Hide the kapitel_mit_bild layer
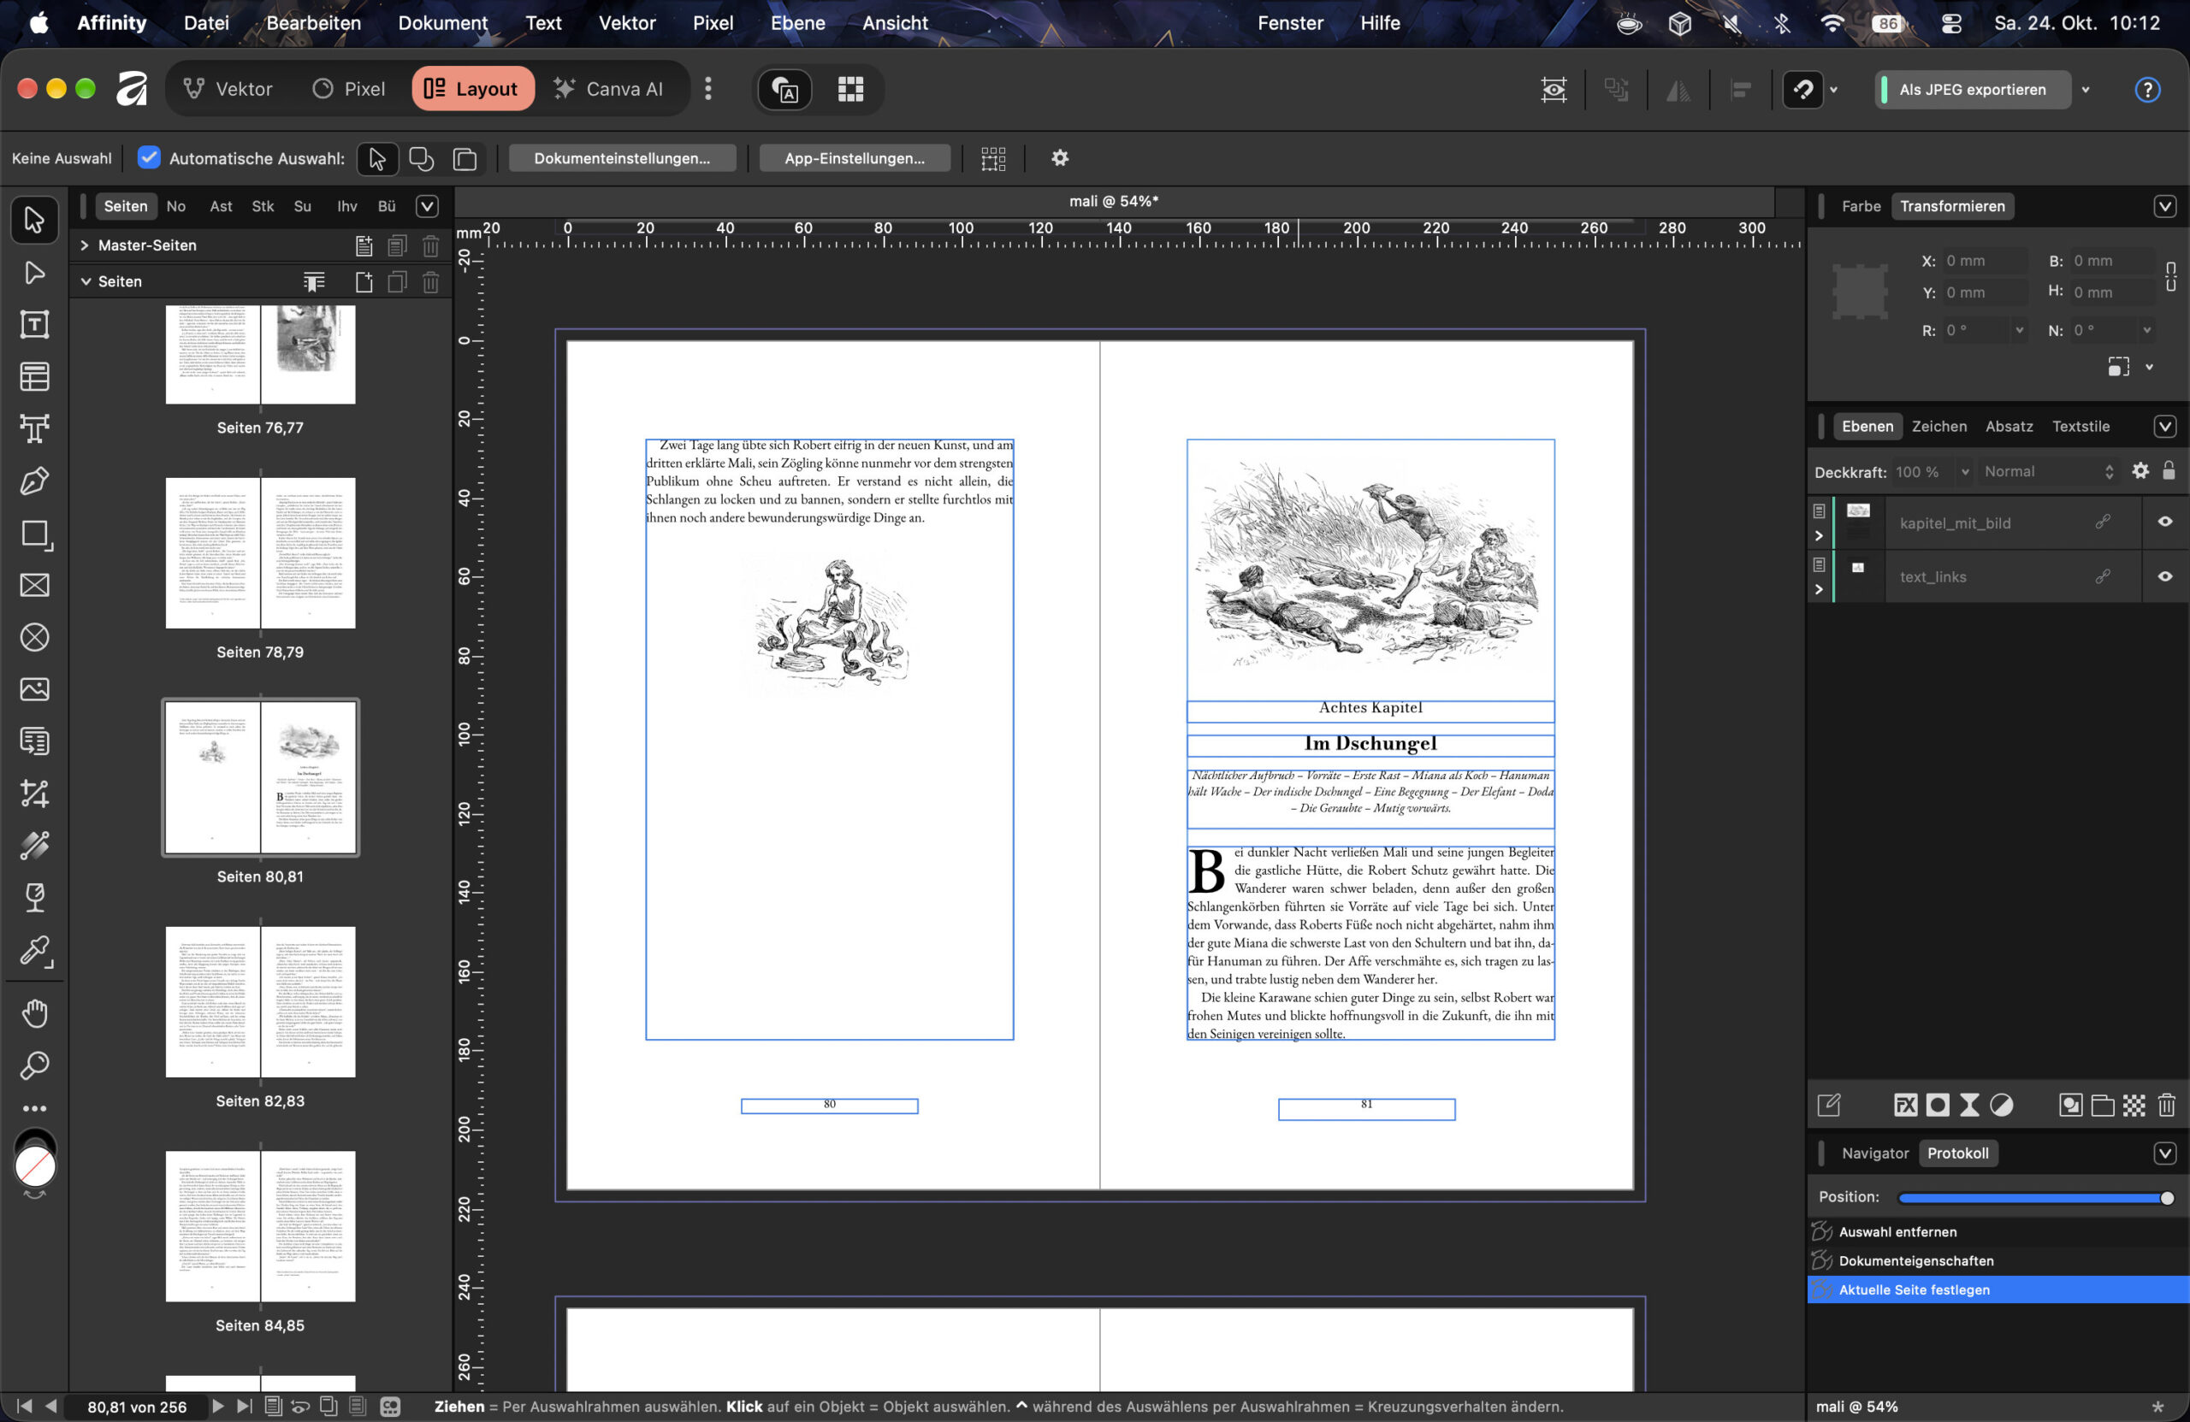This screenshot has height=1422, width=2190. click(x=2164, y=522)
